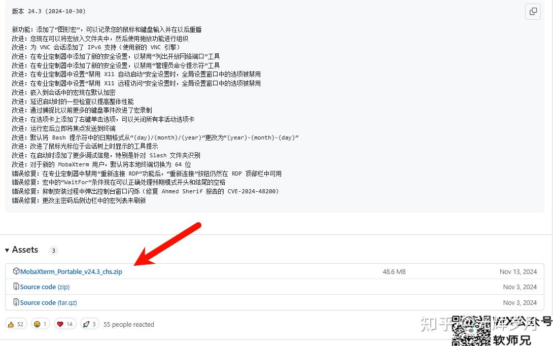Image resolution: width=553 pixels, height=346 pixels.
Task: Click the line about Bash date format
Action: (x=155, y=137)
